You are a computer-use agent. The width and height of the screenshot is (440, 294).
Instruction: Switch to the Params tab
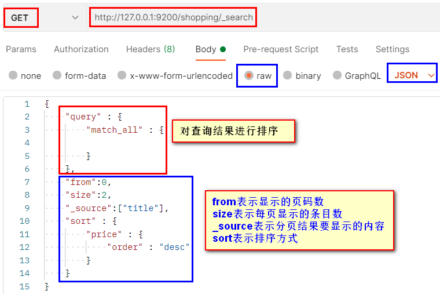(x=21, y=49)
